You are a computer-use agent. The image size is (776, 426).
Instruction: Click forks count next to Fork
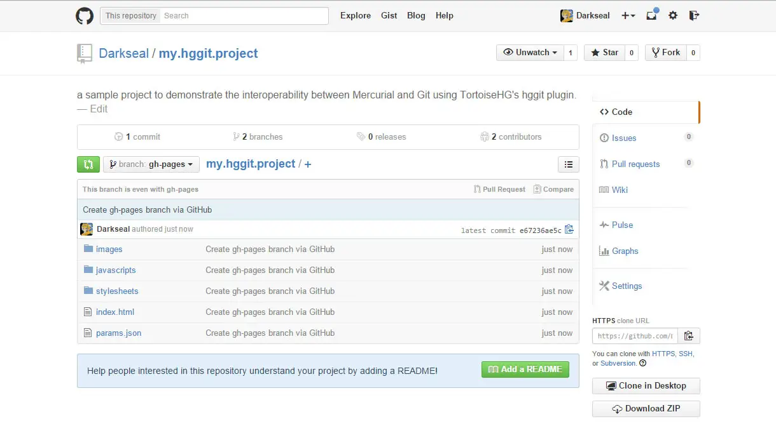693,53
